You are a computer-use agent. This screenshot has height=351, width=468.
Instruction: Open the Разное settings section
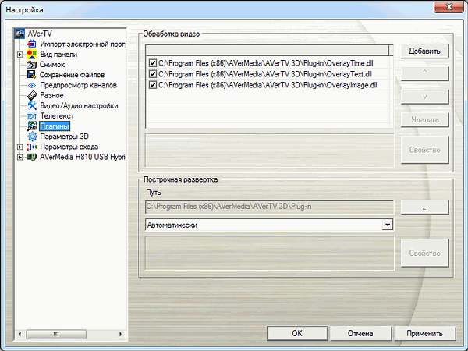(x=51, y=95)
